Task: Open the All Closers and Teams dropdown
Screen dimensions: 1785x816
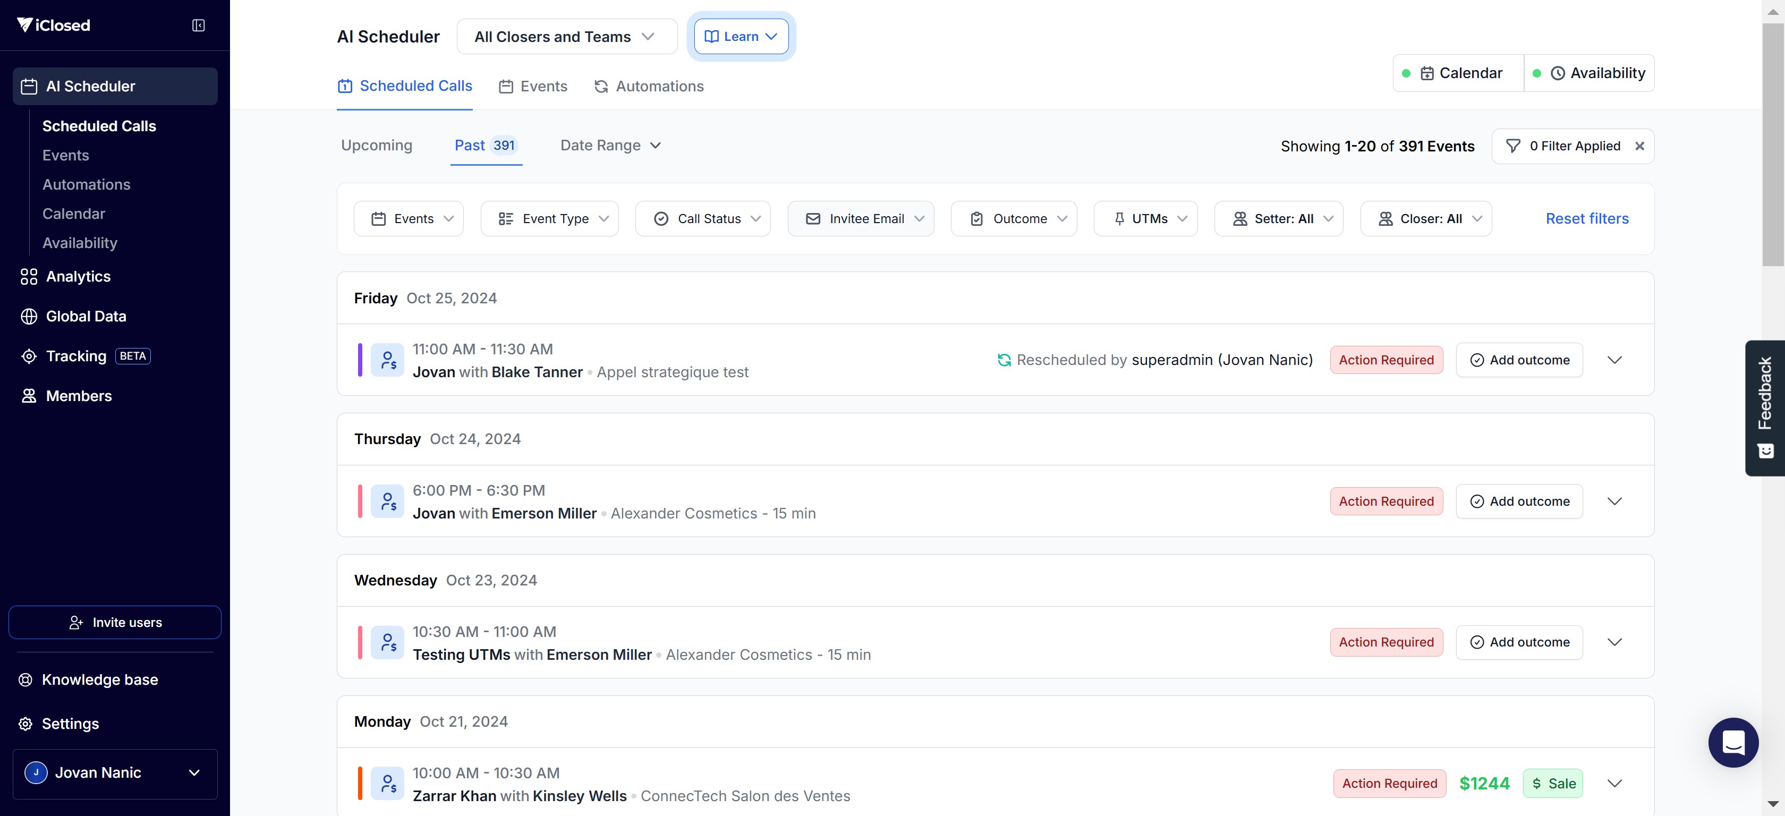Action: pos(566,37)
